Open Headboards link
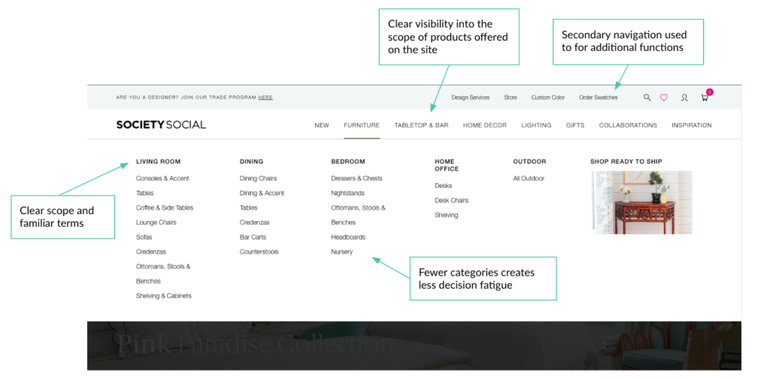 [348, 237]
